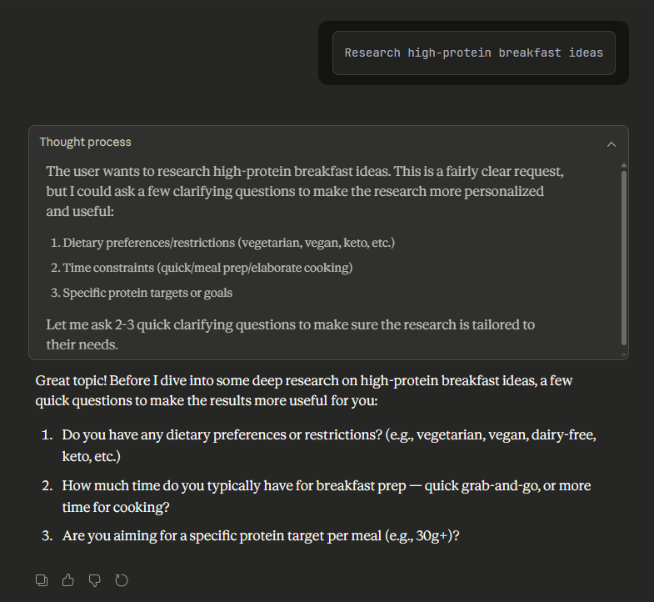Click the scrollbar's bottom down arrow

tap(623, 354)
